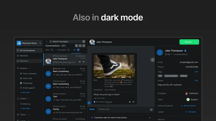Change the assignee Catherine
This screenshot has width=216, height=121.
pos(191,93)
